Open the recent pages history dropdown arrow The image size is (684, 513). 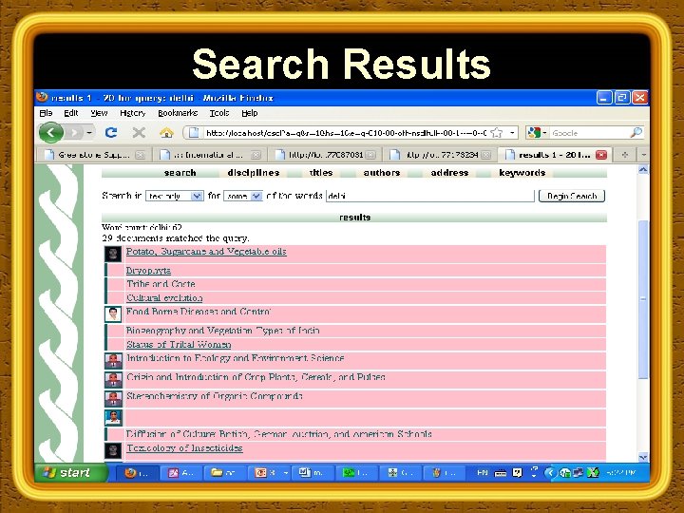pyautogui.click(x=89, y=132)
